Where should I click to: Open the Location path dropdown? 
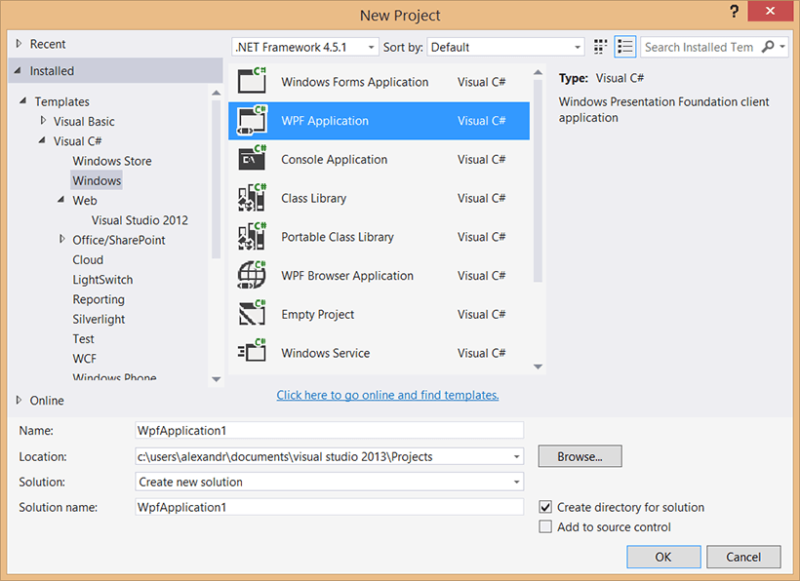pyautogui.click(x=516, y=456)
